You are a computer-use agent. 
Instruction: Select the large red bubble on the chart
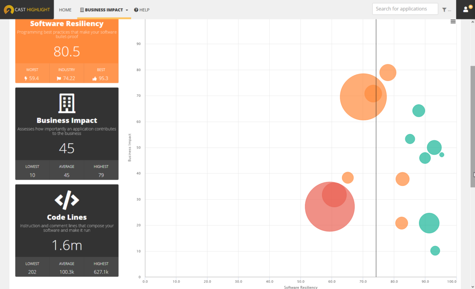[330, 206]
